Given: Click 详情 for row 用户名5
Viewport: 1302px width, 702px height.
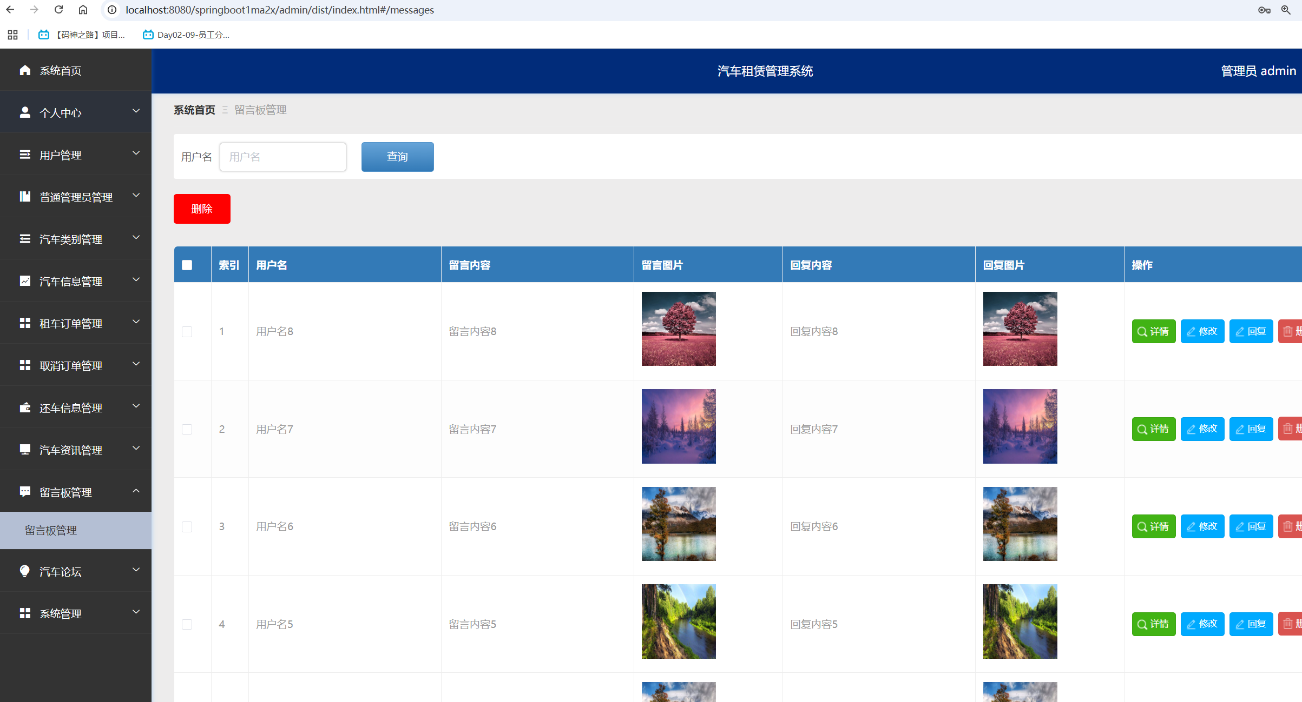Looking at the screenshot, I should point(1154,624).
